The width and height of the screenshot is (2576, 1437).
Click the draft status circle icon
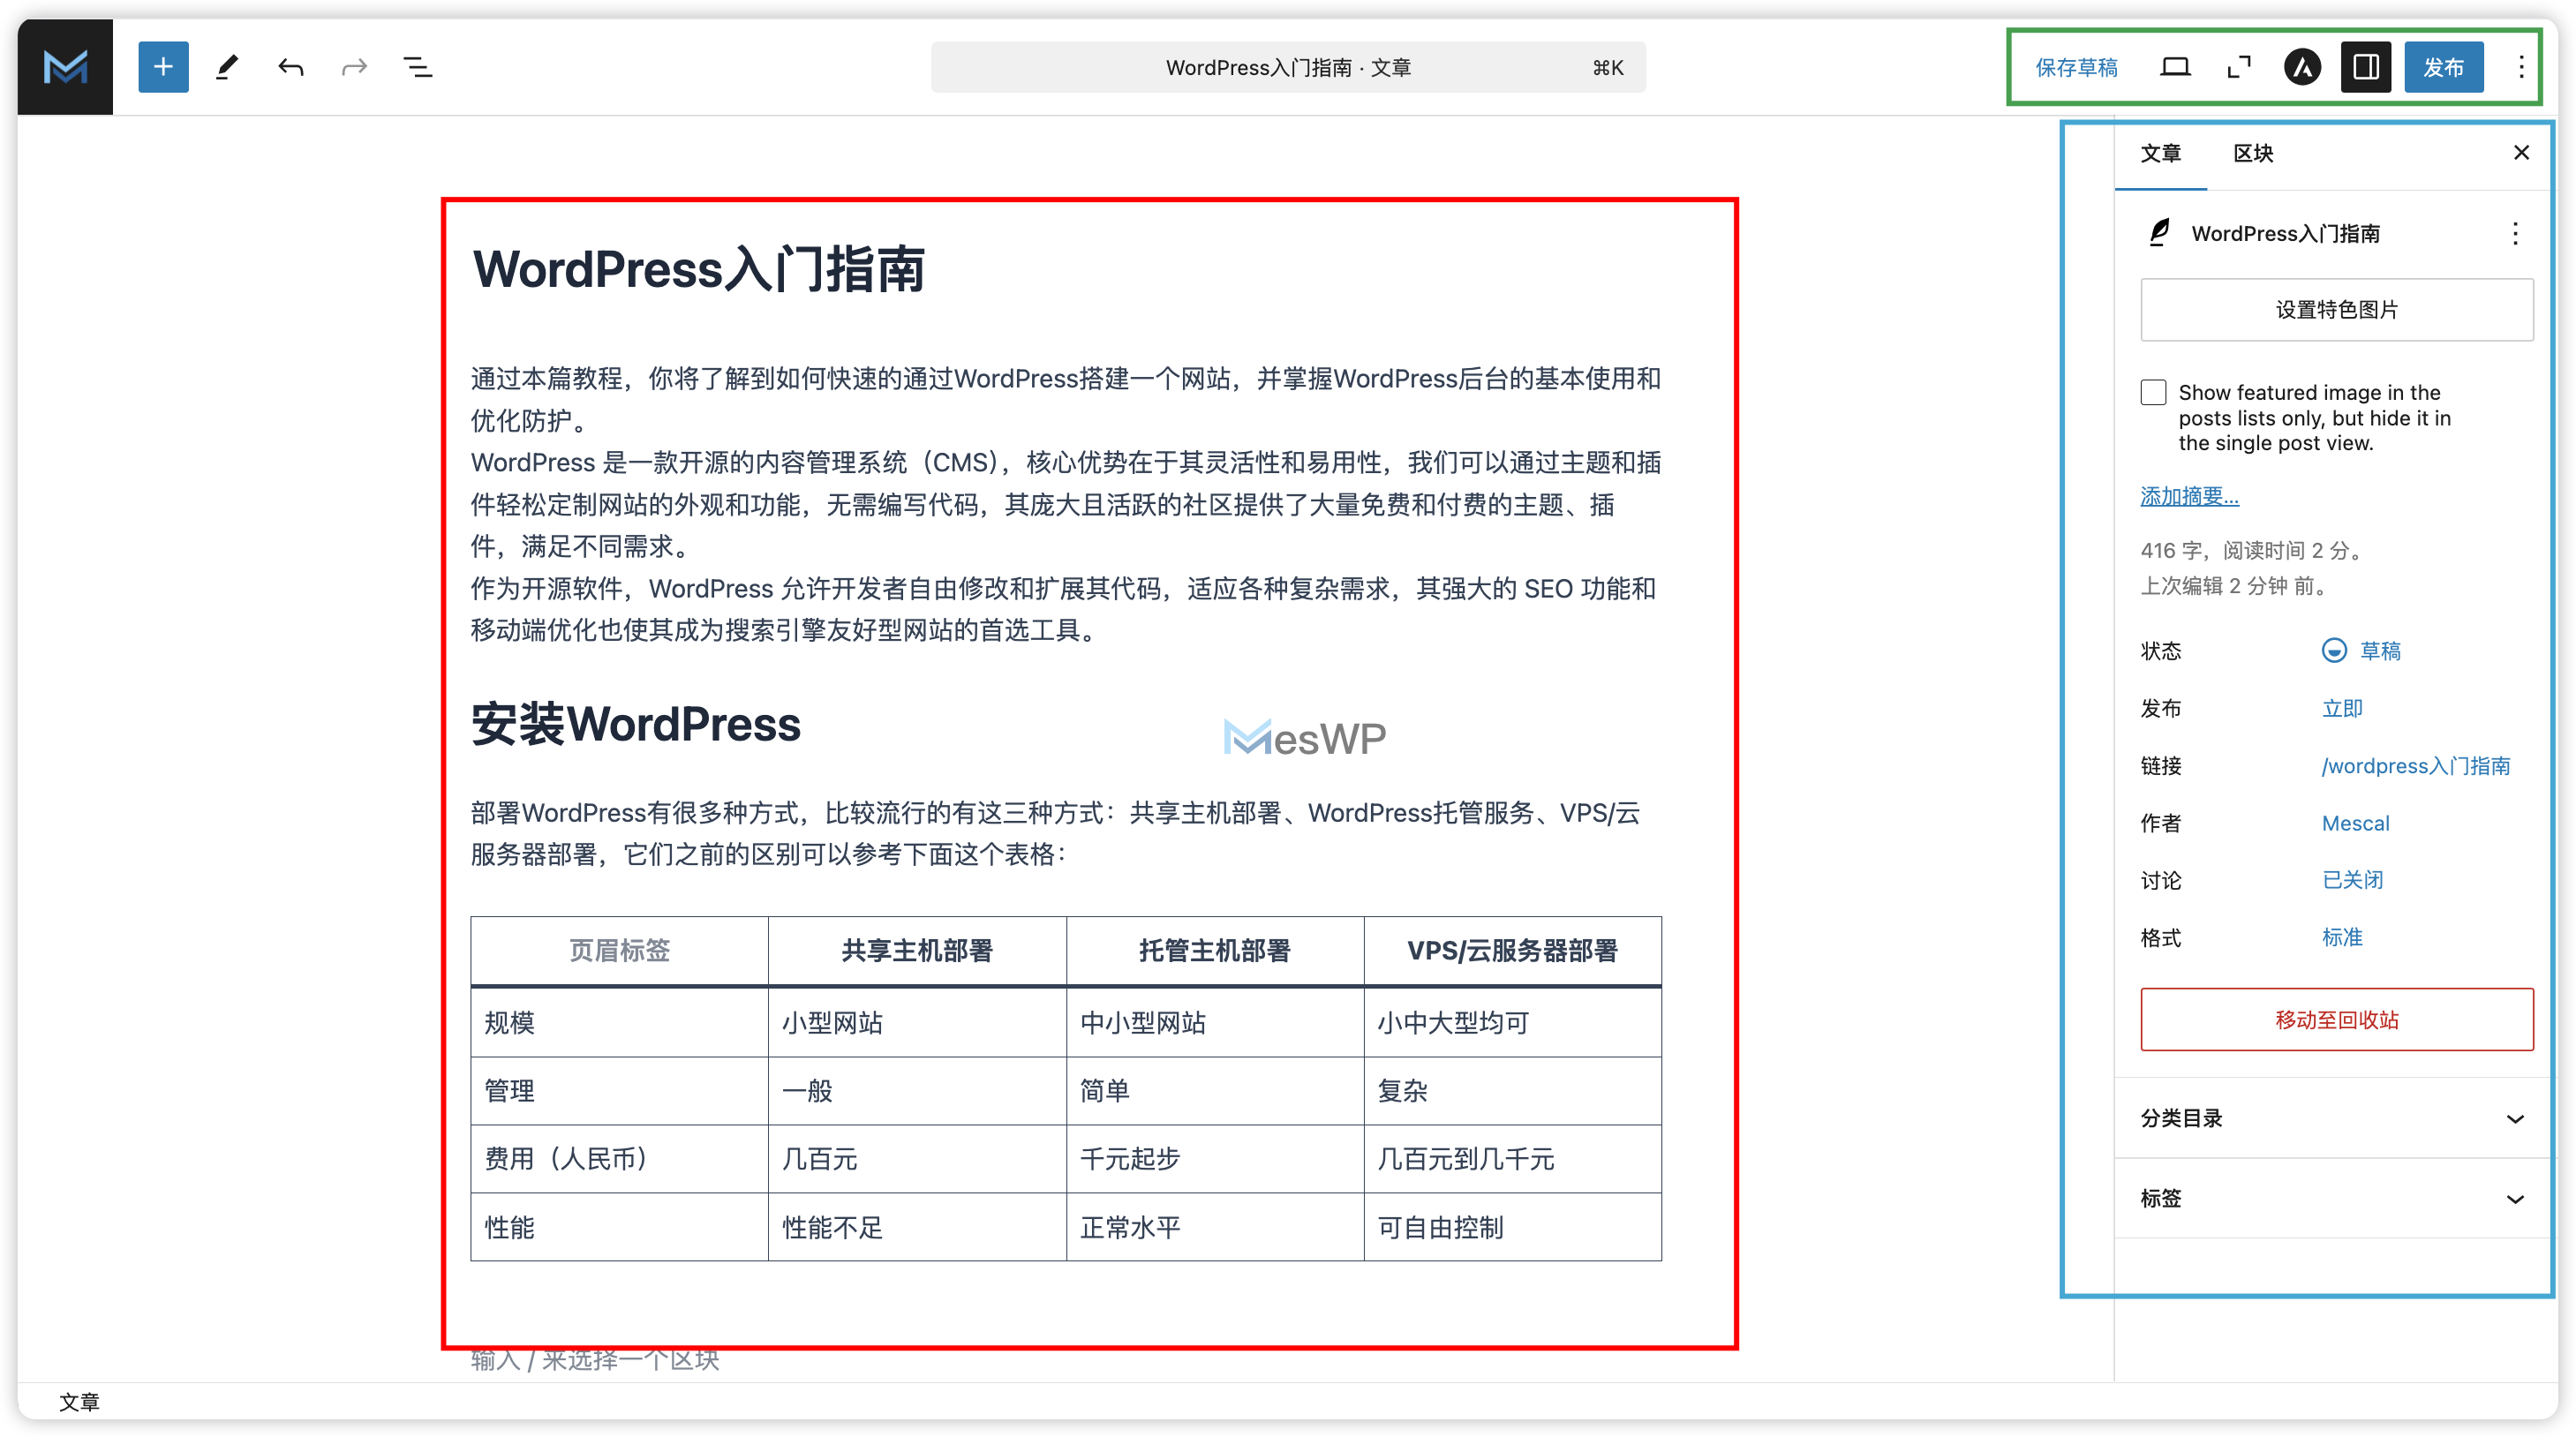tap(2333, 651)
